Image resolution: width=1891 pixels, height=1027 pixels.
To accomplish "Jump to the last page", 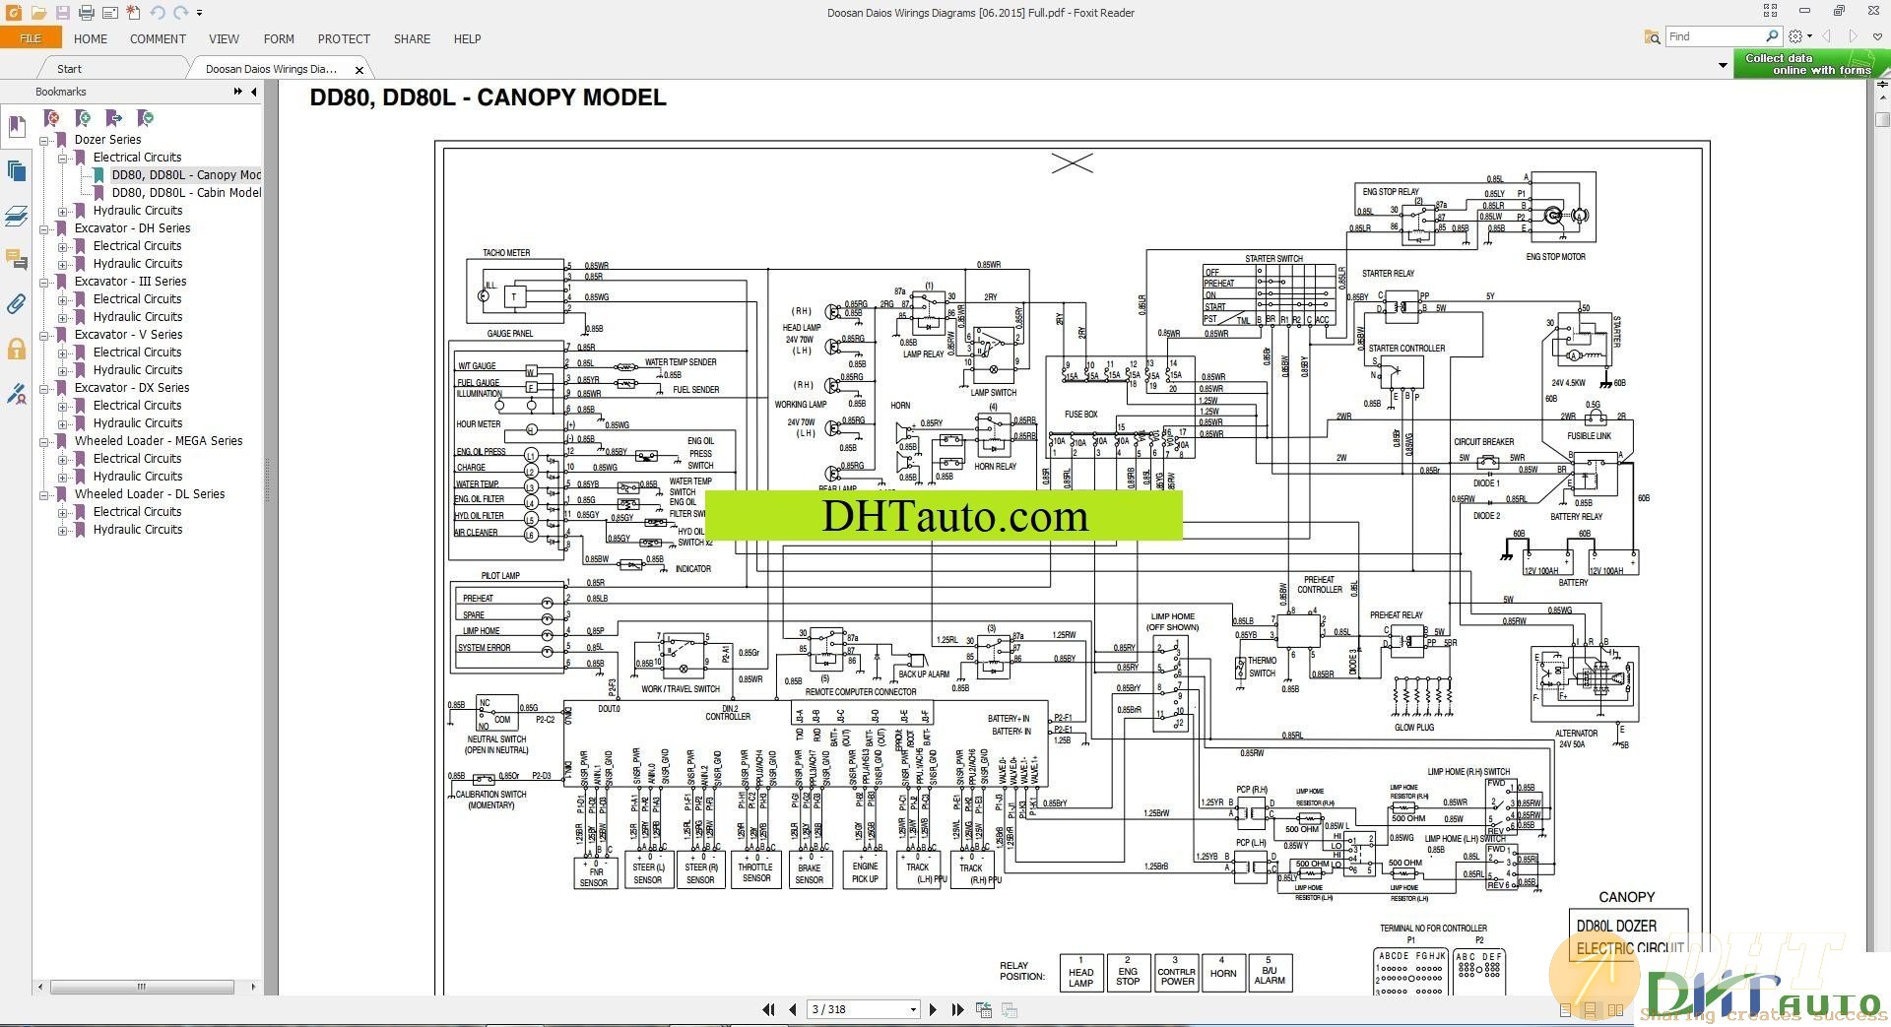I will (x=957, y=1009).
